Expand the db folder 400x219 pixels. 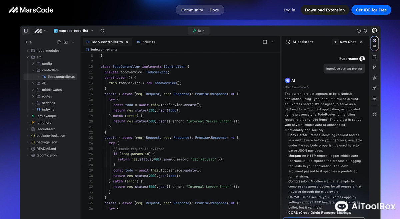[33, 83]
